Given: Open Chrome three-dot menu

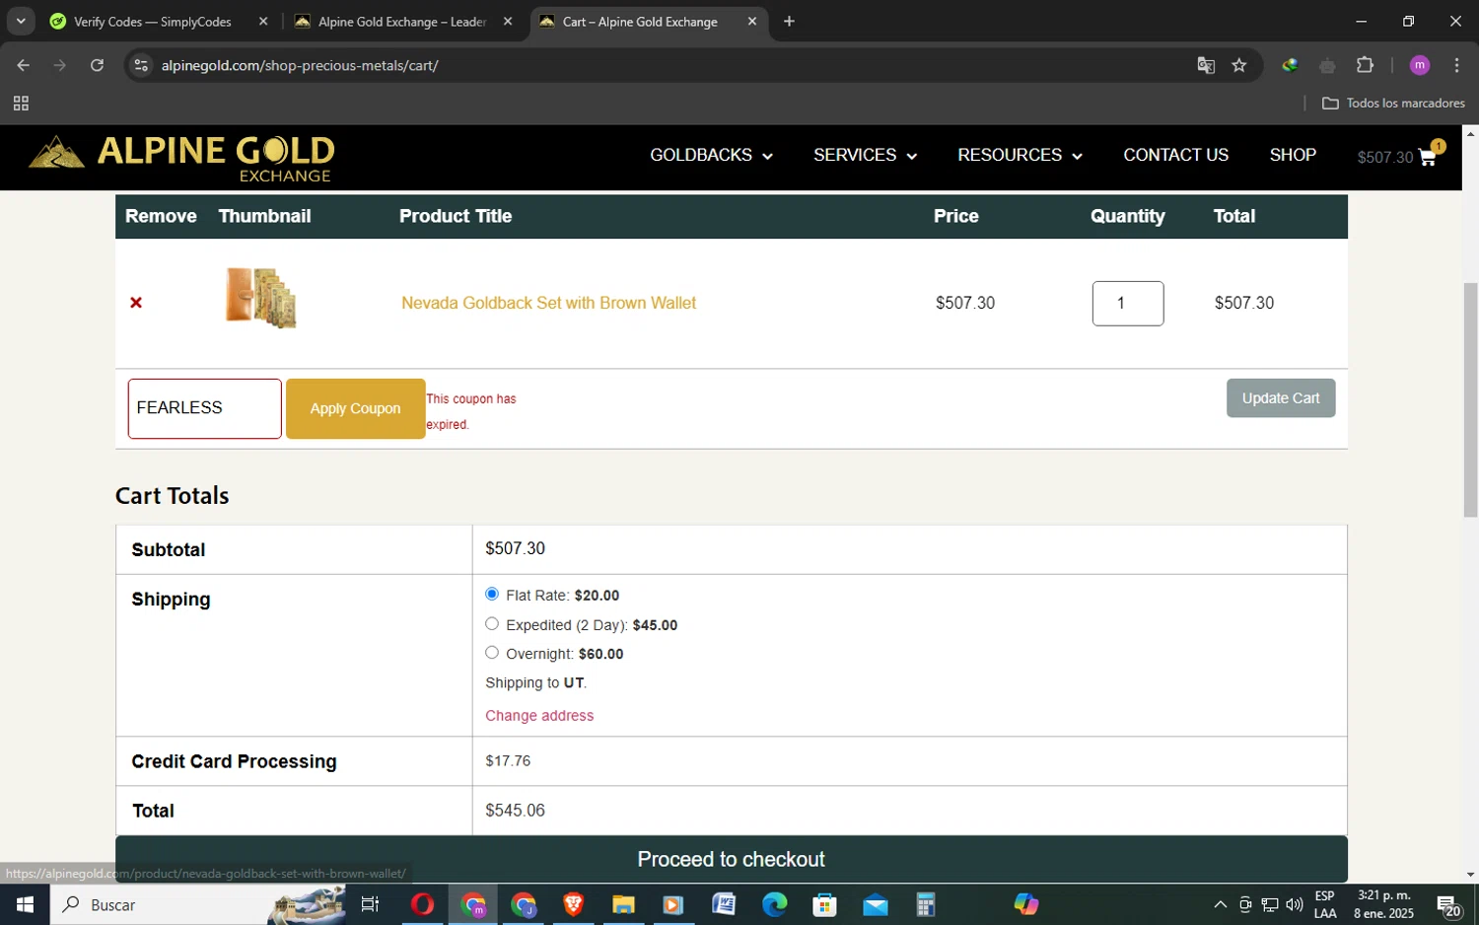Looking at the screenshot, I should [x=1456, y=65].
